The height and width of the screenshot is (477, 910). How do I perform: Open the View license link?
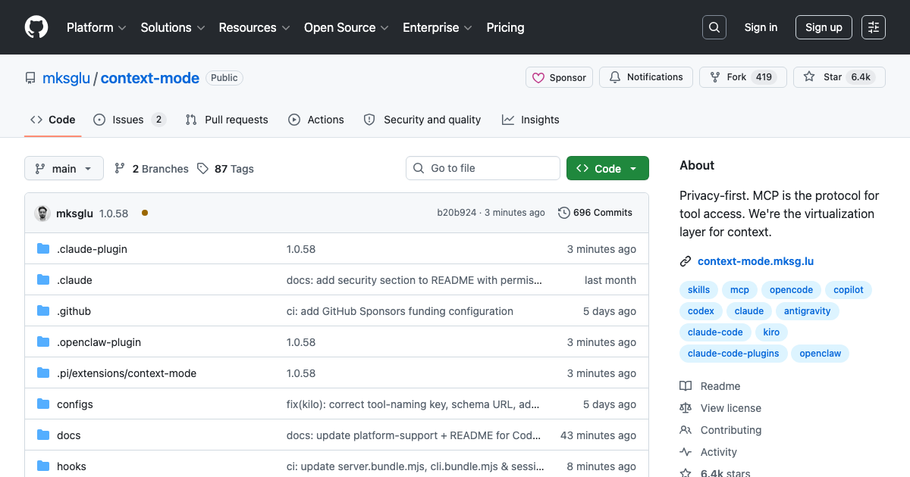click(x=731, y=408)
